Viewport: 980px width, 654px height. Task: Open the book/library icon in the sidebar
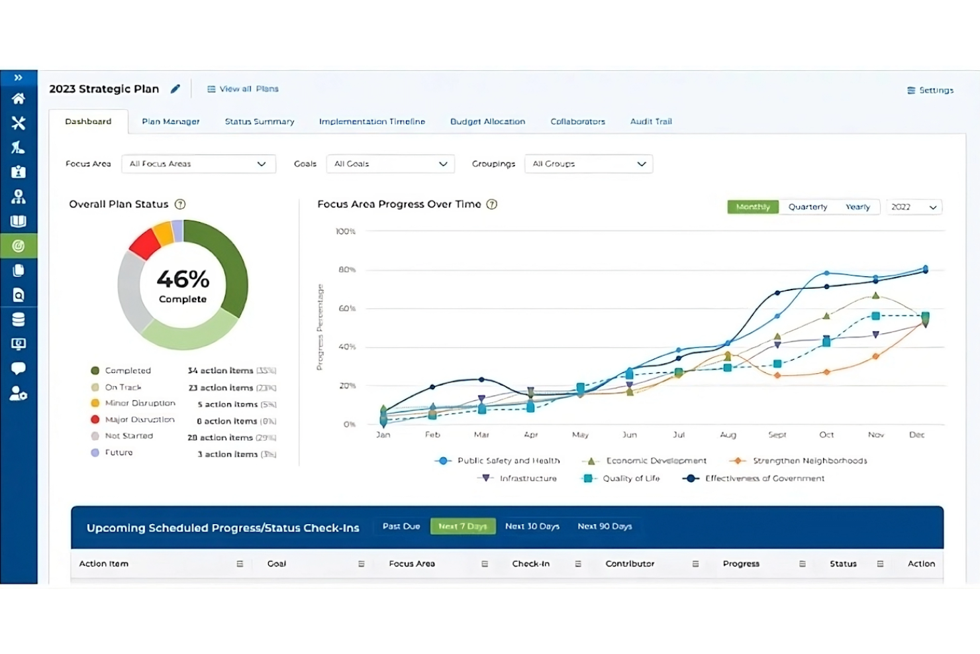click(19, 221)
